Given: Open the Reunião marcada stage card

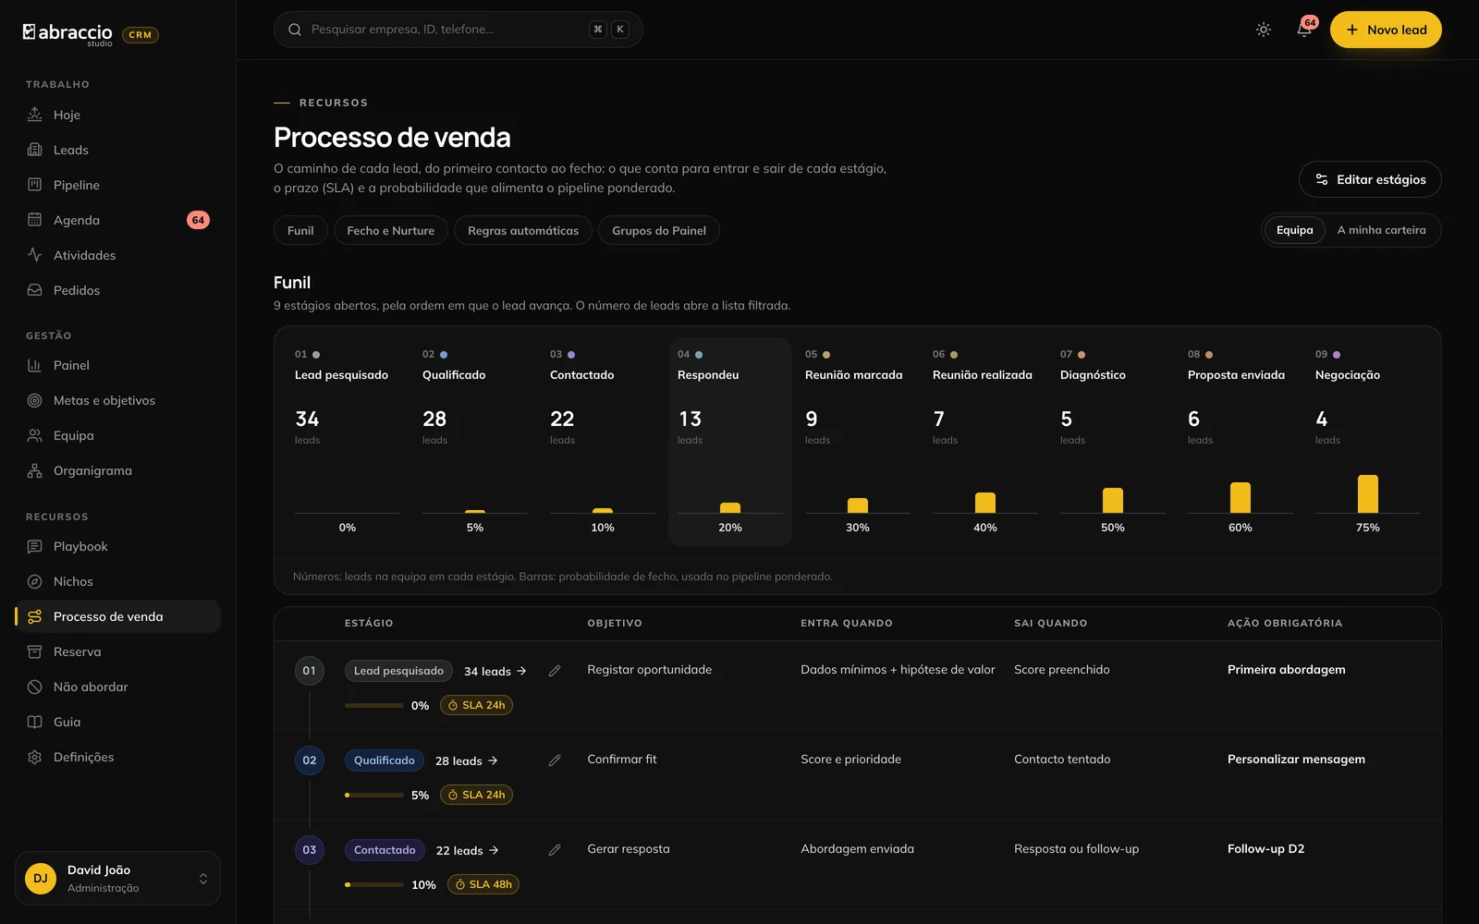Looking at the screenshot, I should [858, 442].
